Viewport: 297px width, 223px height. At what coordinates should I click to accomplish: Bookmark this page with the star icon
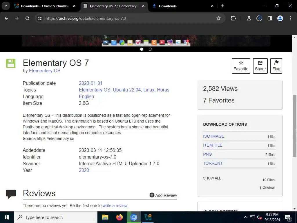pyautogui.click(x=219, y=18)
